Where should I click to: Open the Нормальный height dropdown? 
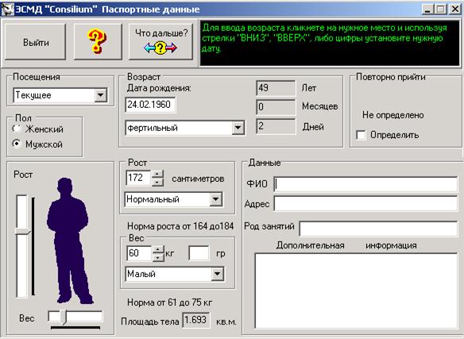coord(216,199)
